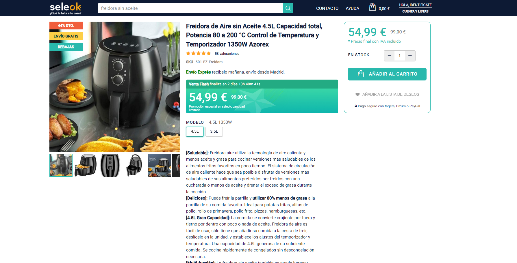Click the search magnifier icon

click(x=288, y=8)
